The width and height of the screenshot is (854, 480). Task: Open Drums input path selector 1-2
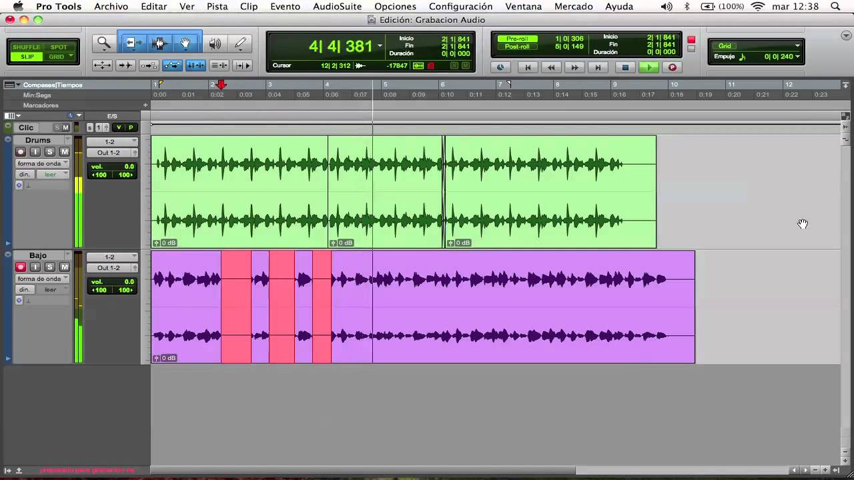coord(112,141)
